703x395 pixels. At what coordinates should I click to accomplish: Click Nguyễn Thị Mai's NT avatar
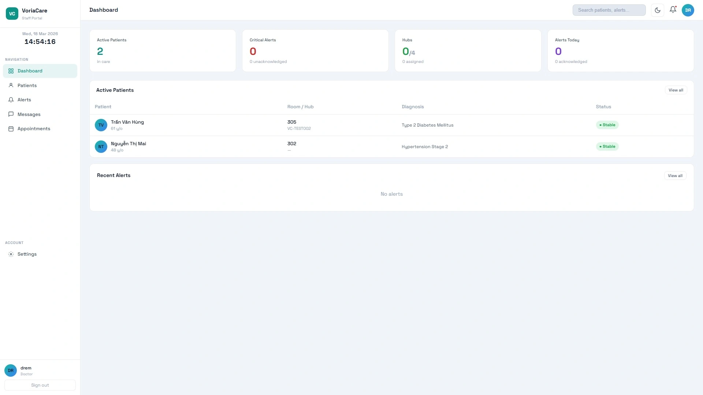(101, 146)
